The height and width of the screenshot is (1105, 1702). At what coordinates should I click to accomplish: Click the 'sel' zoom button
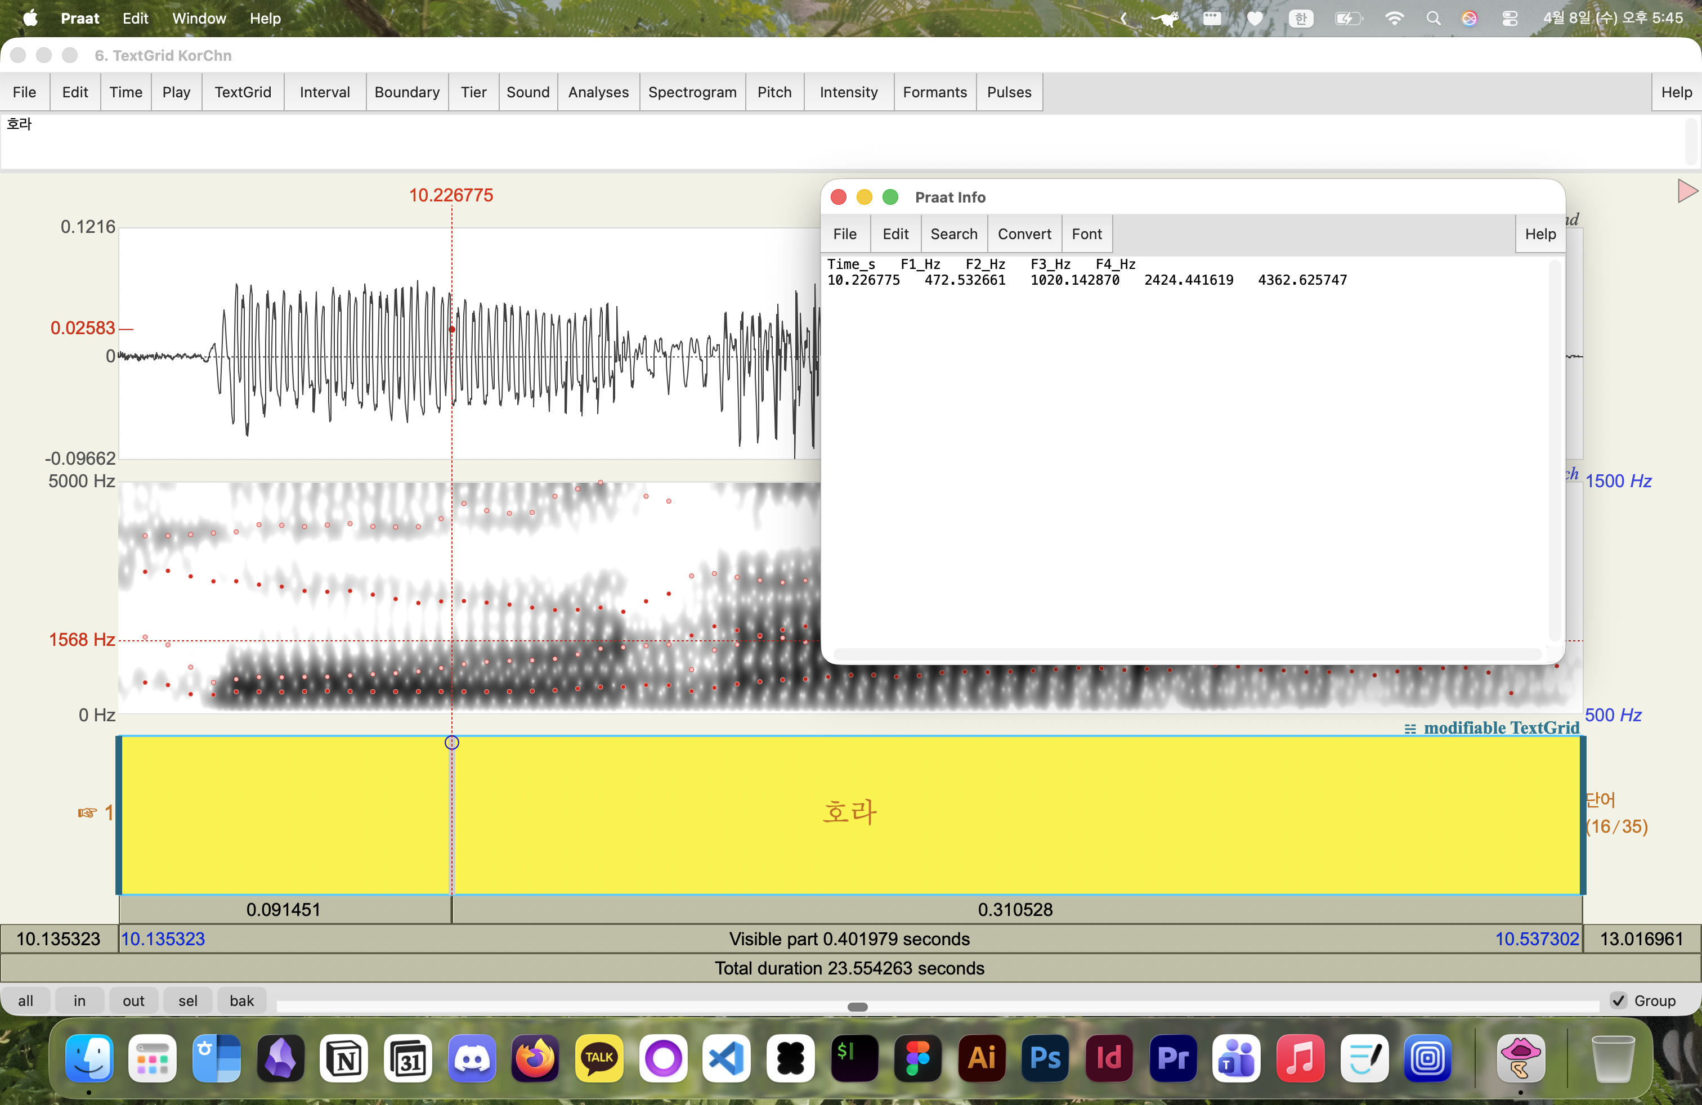[187, 1001]
